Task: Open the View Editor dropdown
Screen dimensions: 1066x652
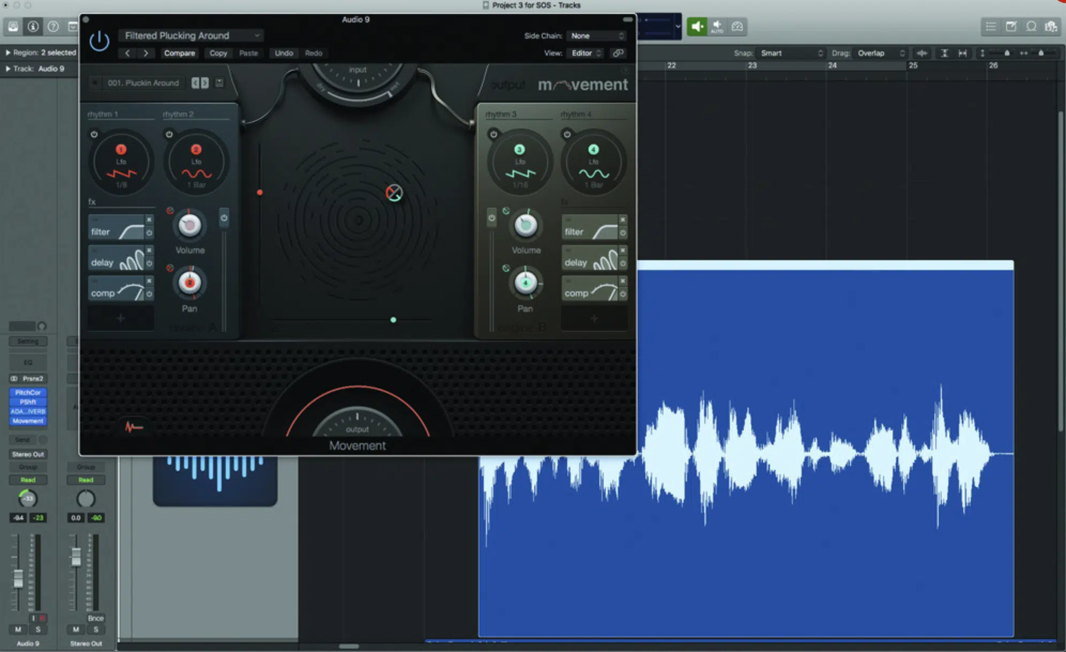Action: click(x=587, y=53)
